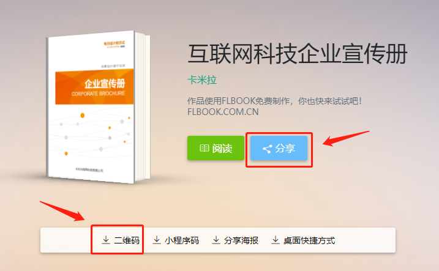
Task: Open the book with the green 阅读 button
Action: click(216, 148)
